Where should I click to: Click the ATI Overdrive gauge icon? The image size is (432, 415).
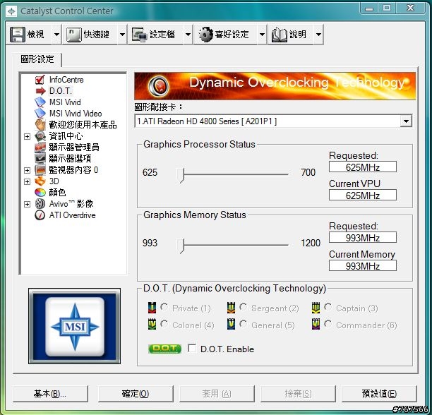40,215
